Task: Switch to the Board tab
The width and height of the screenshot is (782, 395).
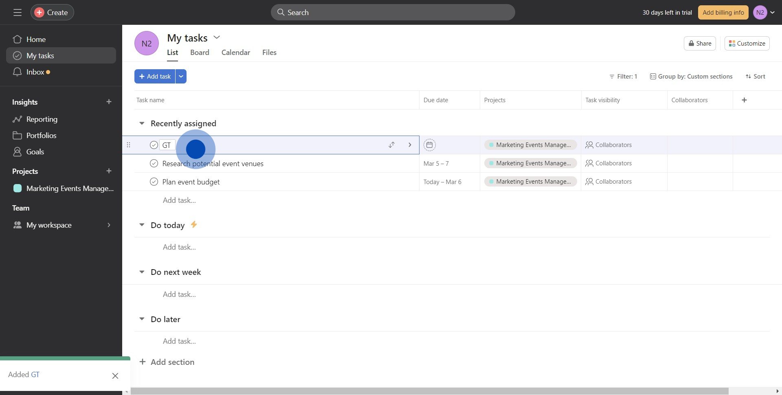Action: (200, 53)
